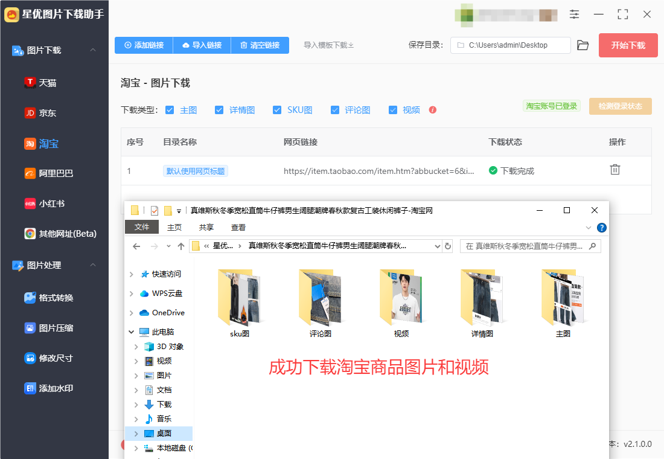The image size is (664, 459).
Task: Toggle the 评论图 checkbox
Action: click(x=335, y=110)
